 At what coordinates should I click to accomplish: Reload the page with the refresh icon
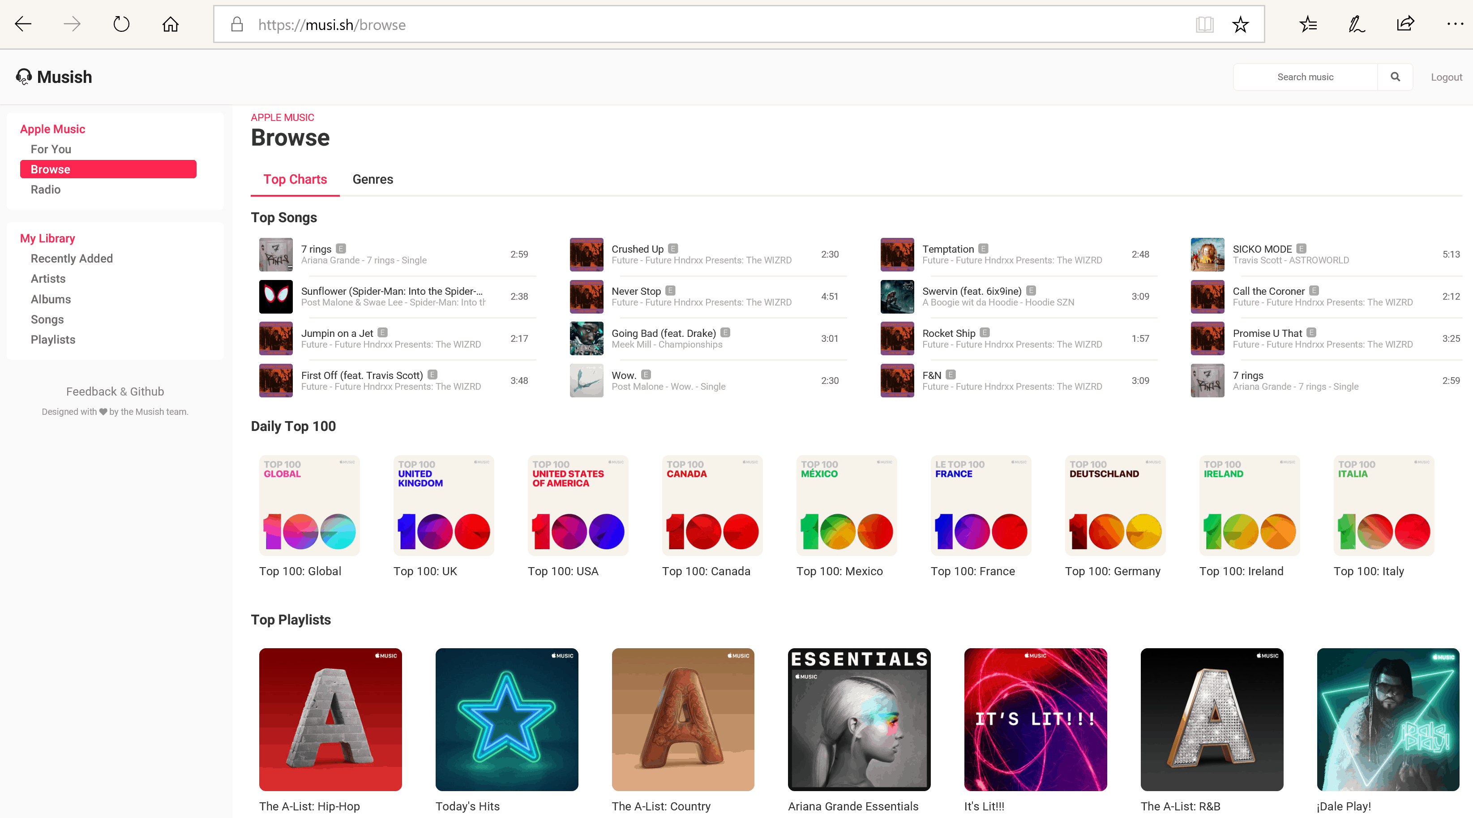[120, 24]
